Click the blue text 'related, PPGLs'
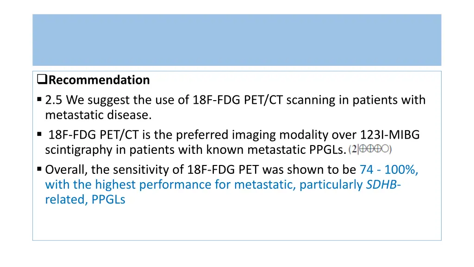The image size is (474, 267). click(x=85, y=199)
